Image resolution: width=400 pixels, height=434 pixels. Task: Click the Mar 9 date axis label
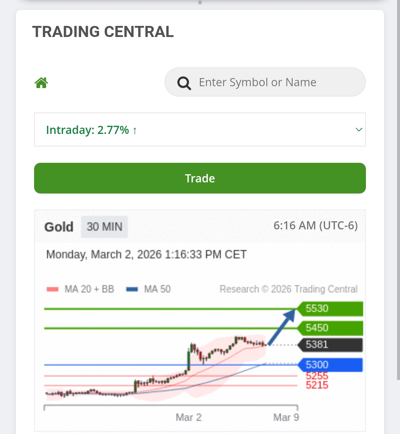coord(286,417)
